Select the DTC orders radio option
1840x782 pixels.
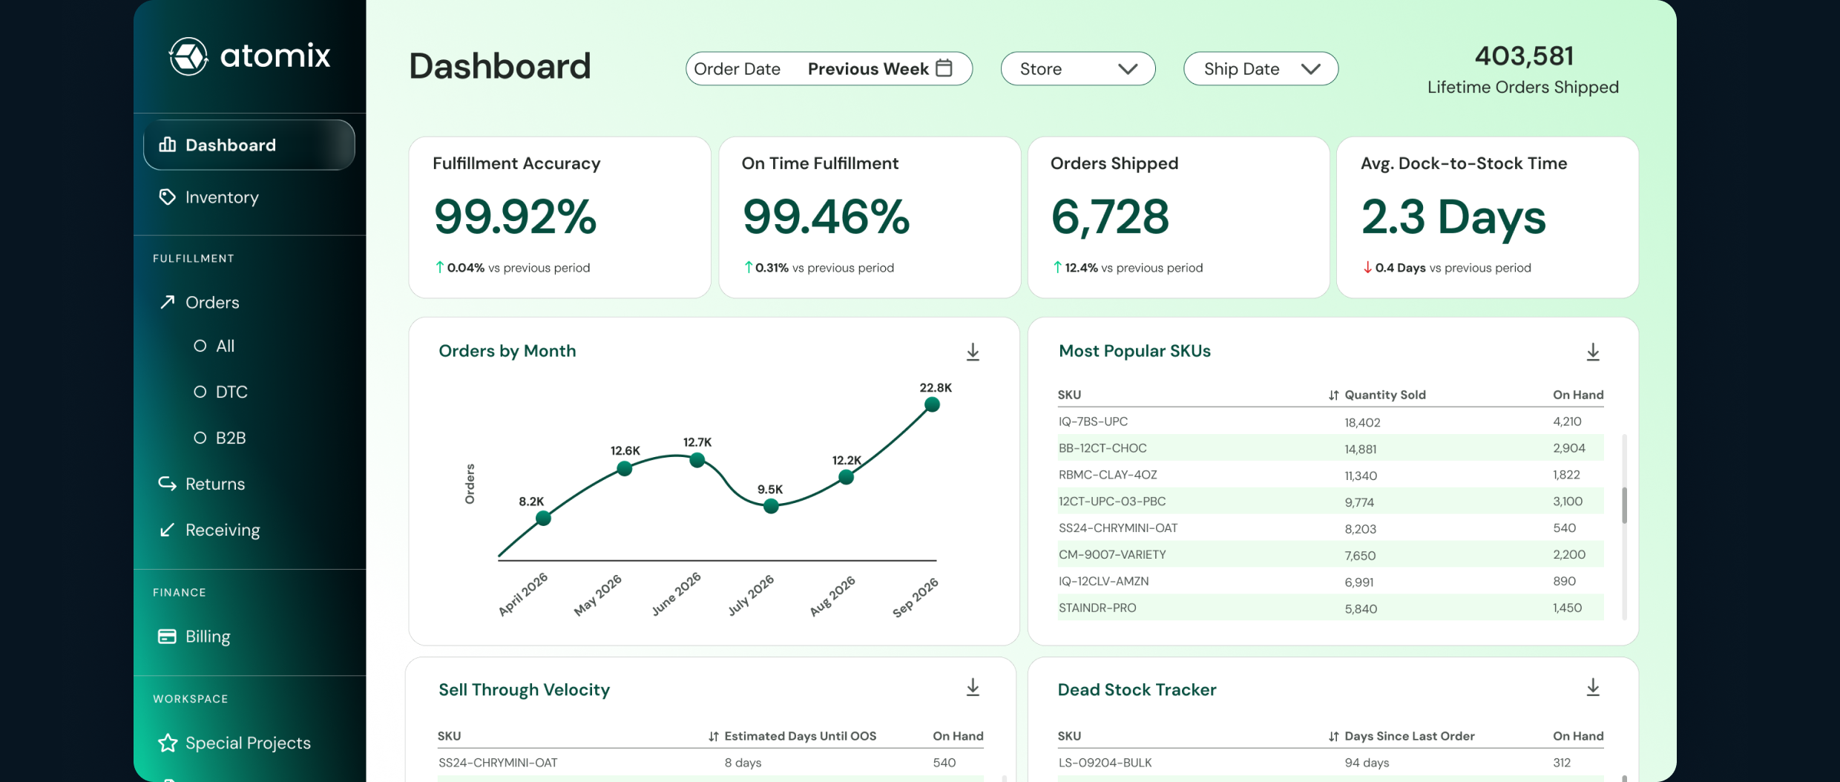click(x=200, y=392)
